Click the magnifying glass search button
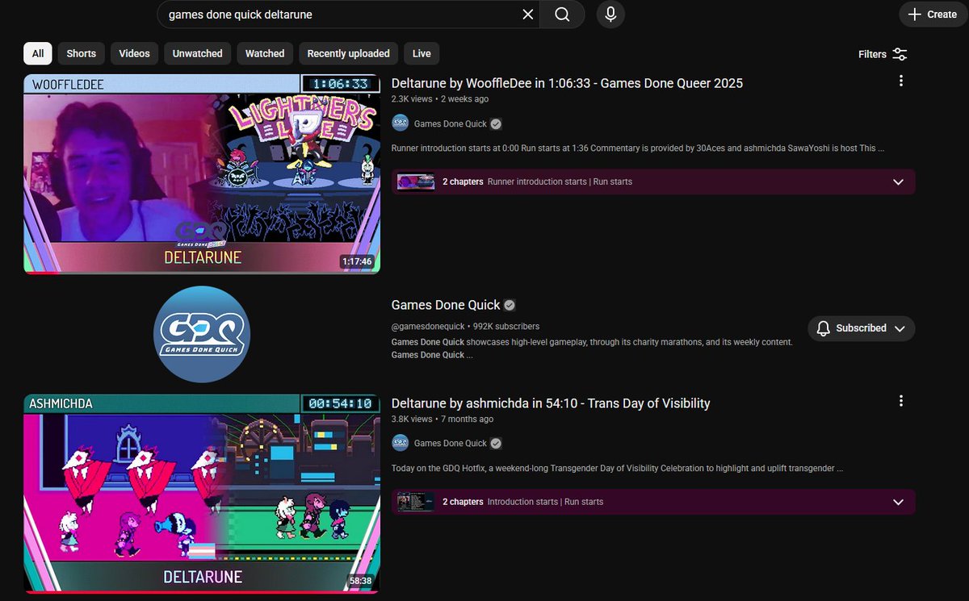 click(562, 15)
